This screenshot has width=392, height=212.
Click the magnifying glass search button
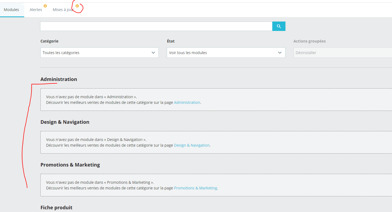pos(279,26)
